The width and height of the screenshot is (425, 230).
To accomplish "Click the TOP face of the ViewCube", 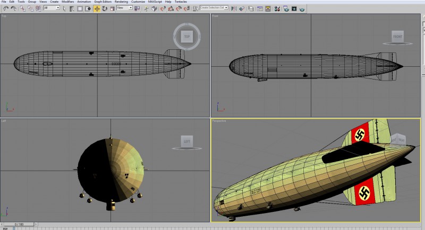I will [187, 37].
